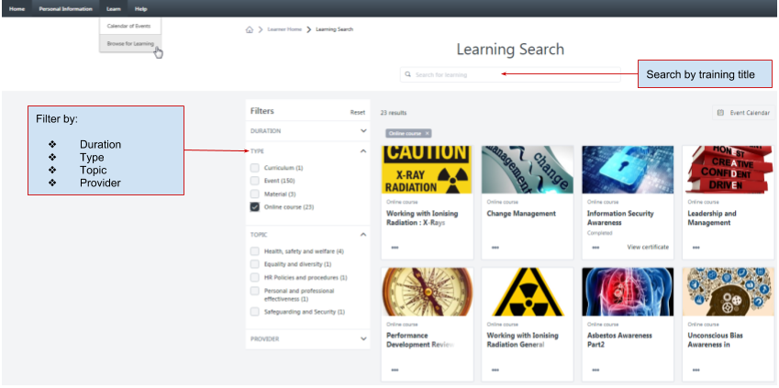Click the View certificate link
779x388 pixels.
coord(648,247)
